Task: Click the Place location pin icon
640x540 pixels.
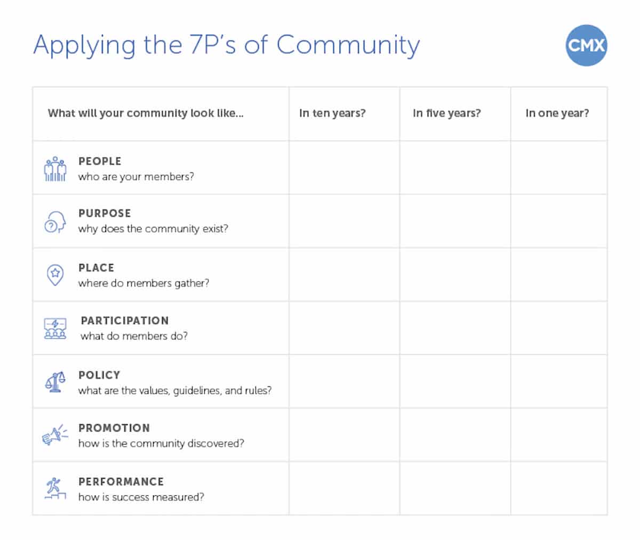Action: [55, 275]
